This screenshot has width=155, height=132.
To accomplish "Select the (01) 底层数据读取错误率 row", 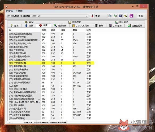I will point(51,34).
